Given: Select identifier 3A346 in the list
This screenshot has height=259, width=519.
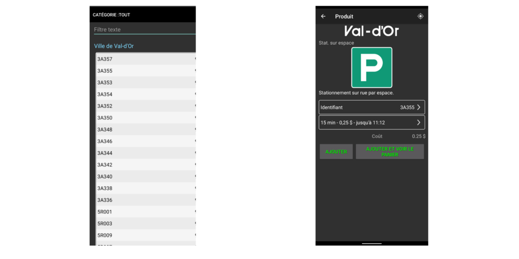Looking at the screenshot, I should pyautogui.click(x=146, y=142).
